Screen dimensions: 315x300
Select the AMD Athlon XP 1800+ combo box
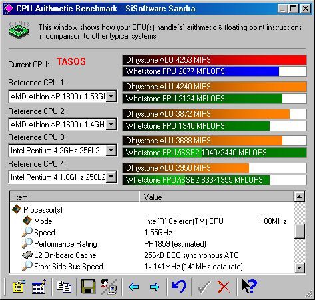click(x=63, y=97)
